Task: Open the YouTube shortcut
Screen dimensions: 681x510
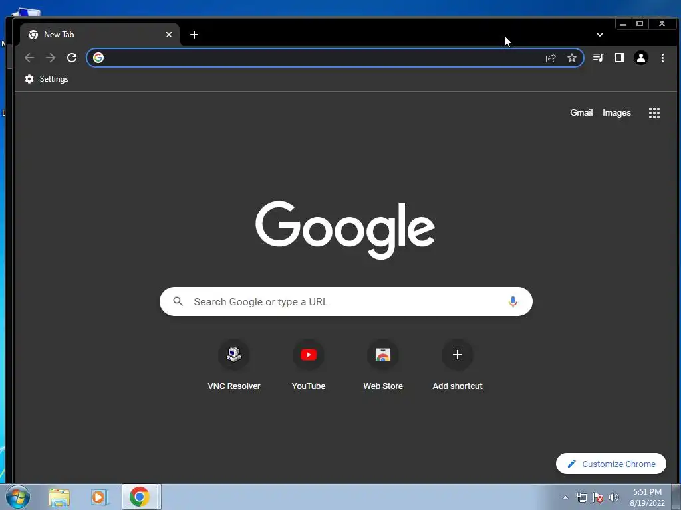Action: tap(309, 366)
